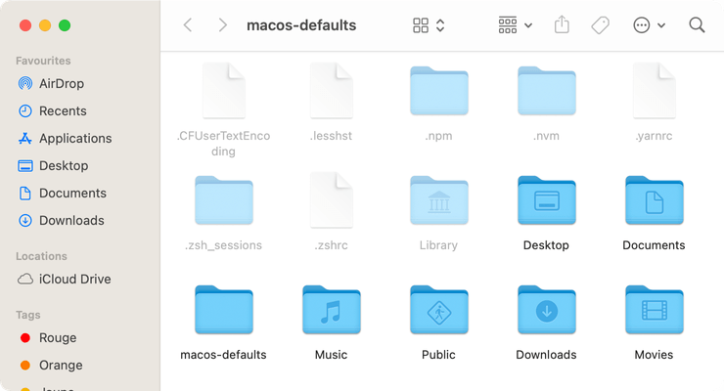This screenshot has height=391, width=724.
Task: Click the Favourites section heading
Action: click(43, 61)
